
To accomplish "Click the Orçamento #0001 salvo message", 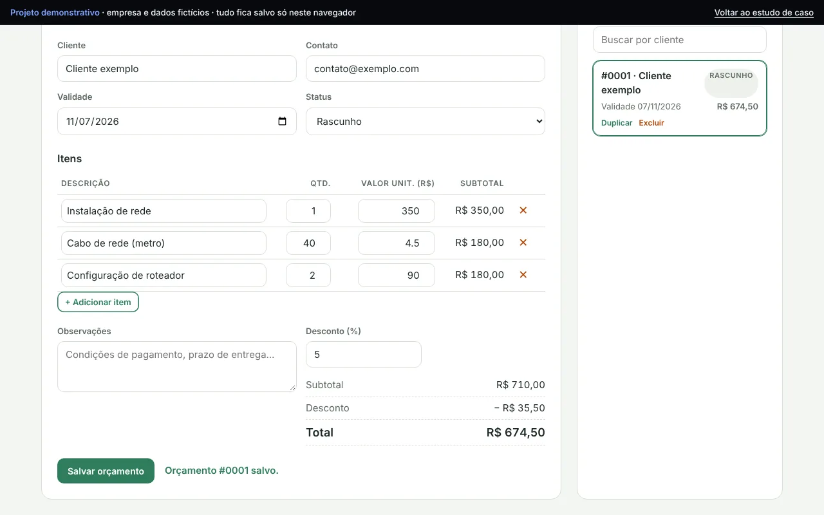I will pyautogui.click(x=221, y=471).
